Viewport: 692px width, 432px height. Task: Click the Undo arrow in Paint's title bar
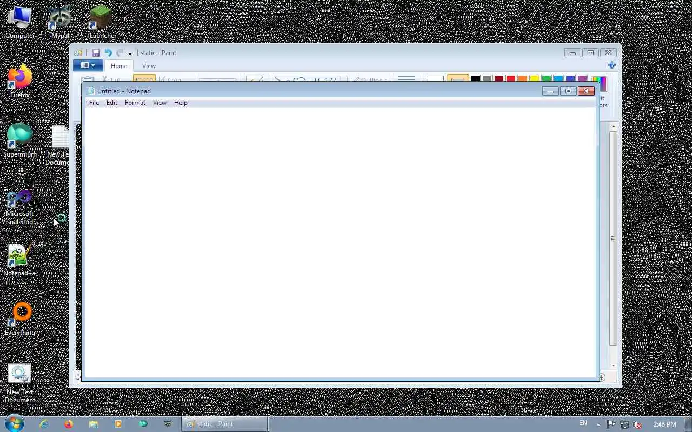[108, 53]
